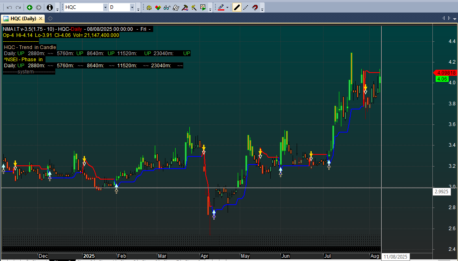The image size is (458, 261).
Task: Open the Explore glasses icon
Action: [x=167, y=8]
